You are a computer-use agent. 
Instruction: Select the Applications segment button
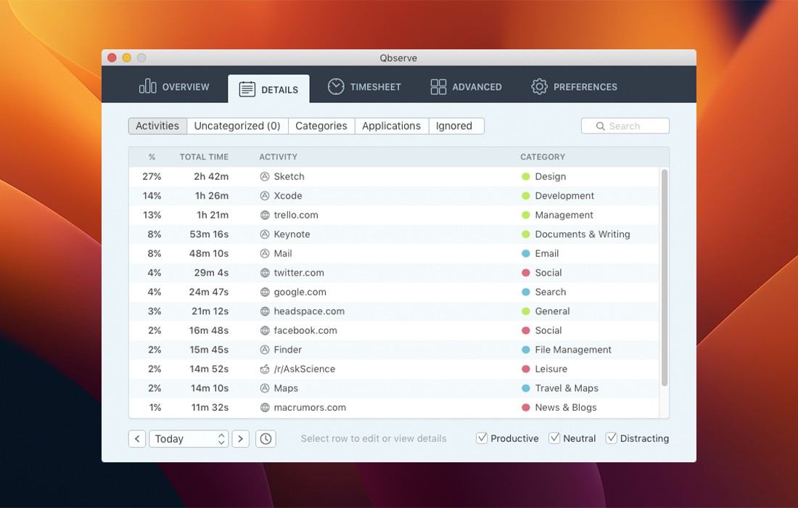391,126
